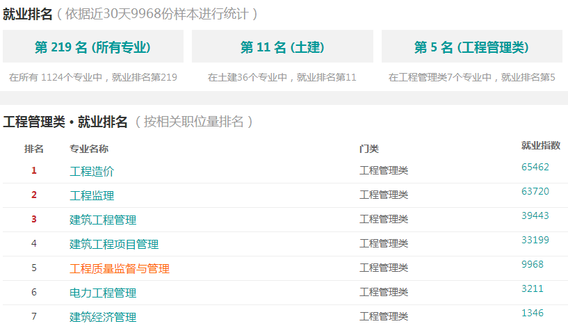Image resolution: width=568 pixels, height=326 pixels.
Task: Click employment index 1346
Action: [x=532, y=313]
